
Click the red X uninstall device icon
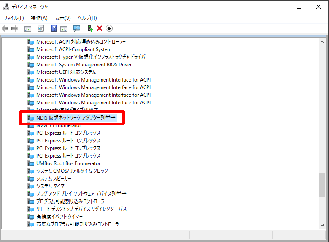pos(100,28)
